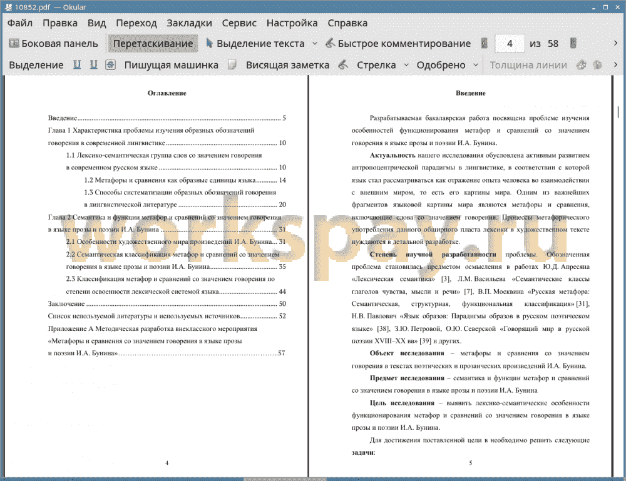Image resolution: width=626 pixels, height=481 pixels.
Task: Click the Оглавление heading text
Action: pyautogui.click(x=167, y=93)
